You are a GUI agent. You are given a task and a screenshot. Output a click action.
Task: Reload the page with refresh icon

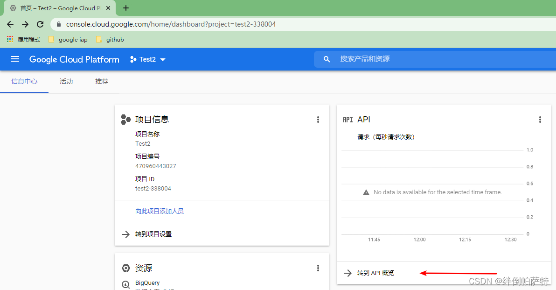[x=40, y=24]
